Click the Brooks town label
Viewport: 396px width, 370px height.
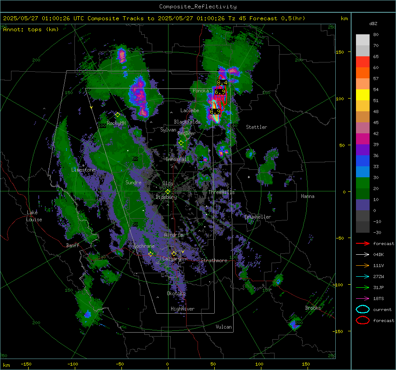[313, 308]
